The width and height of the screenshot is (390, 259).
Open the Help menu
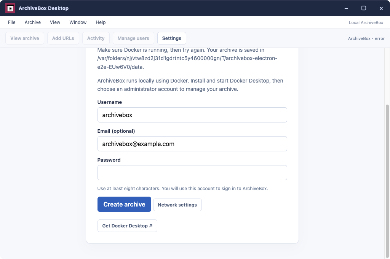click(101, 22)
